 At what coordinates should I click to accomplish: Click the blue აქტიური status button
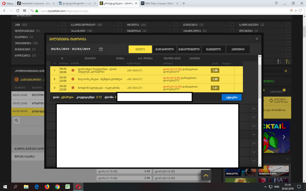232,98
